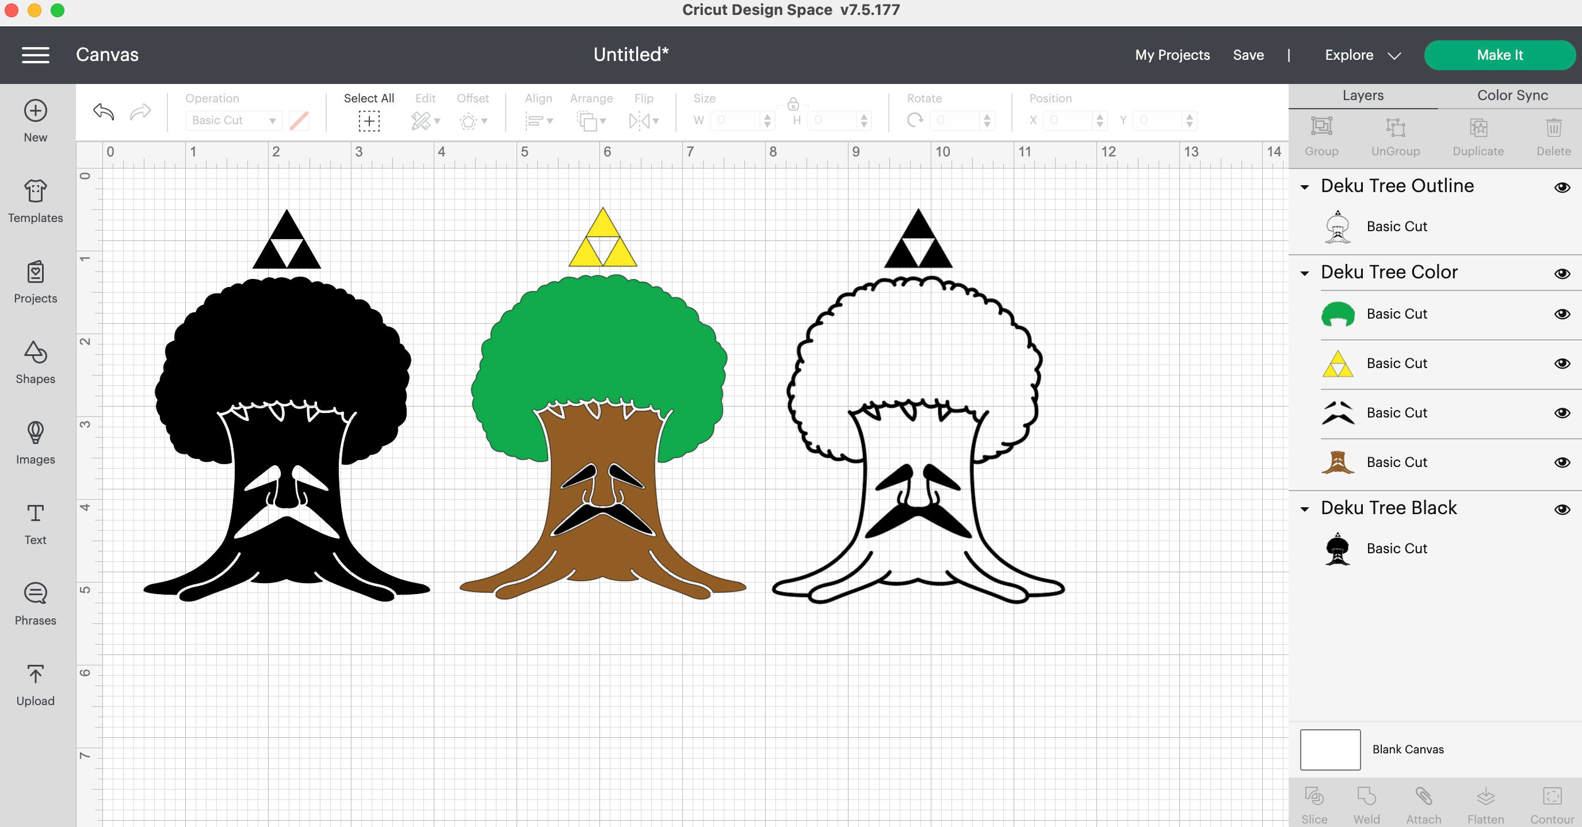Open the Explore machine dropdown
The image size is (1582, 827).
coord(1362,55)
